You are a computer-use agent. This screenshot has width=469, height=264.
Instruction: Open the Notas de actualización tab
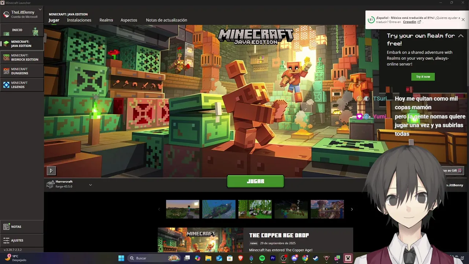click(x=166, y=20)
